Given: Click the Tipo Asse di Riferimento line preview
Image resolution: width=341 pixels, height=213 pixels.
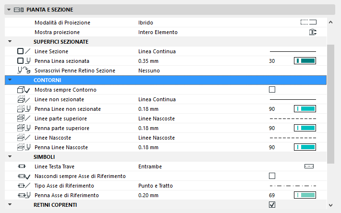Looking at the screenshot, I should coord(292,186).
